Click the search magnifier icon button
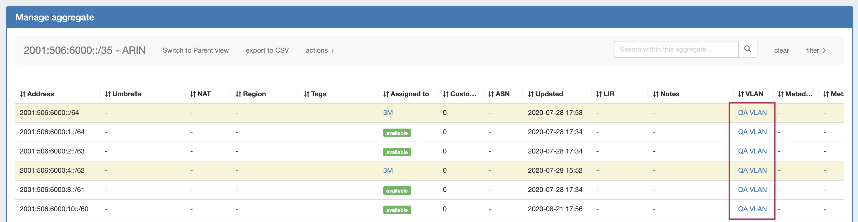858x222 pixels. (748, 49)
